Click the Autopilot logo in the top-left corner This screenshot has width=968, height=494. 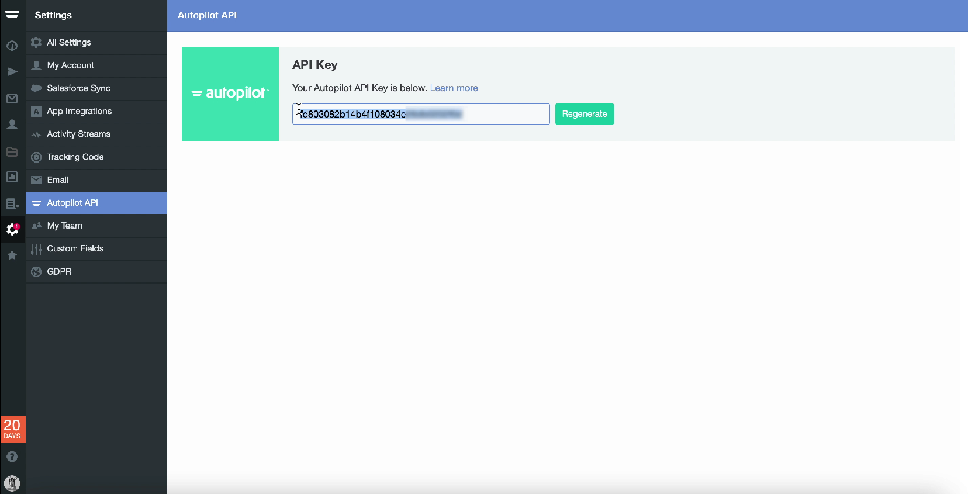(x=12, y=15)
